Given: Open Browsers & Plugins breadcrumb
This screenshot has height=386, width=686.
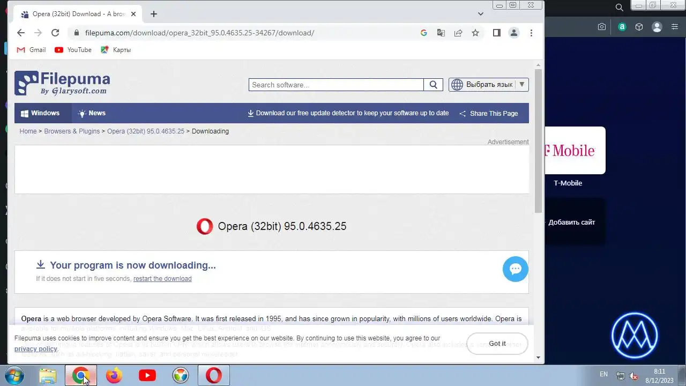Looking at the screenshot, I should pos(72,131).
